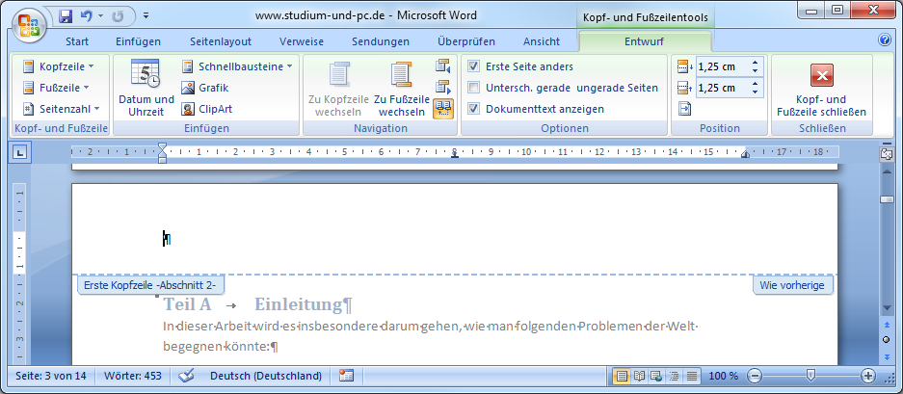
Task: Switch to Draft view
Action: 692,376
